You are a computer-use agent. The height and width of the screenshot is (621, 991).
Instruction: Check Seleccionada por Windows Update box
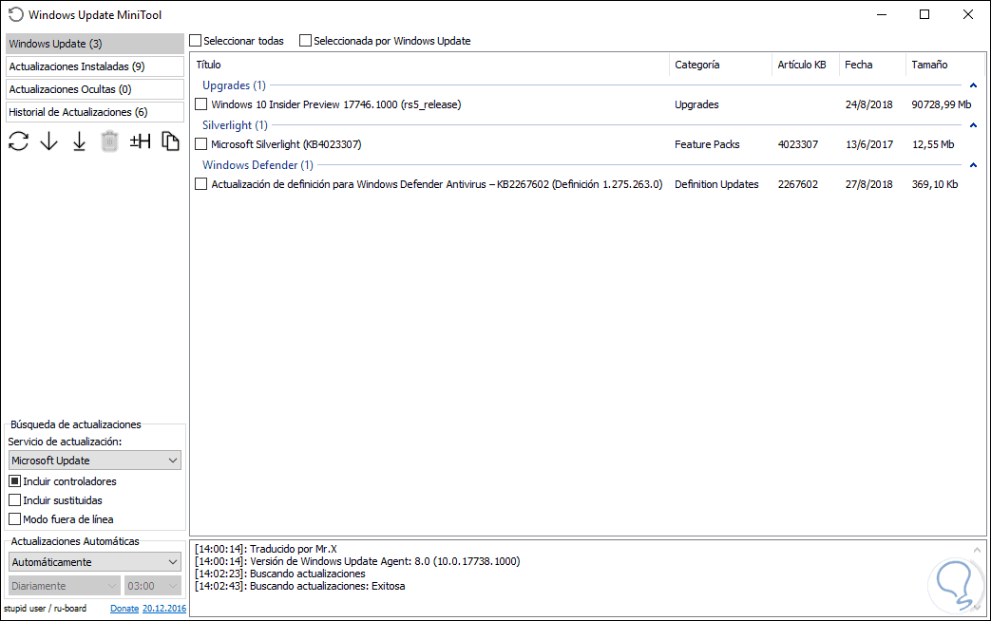[305, 41]
